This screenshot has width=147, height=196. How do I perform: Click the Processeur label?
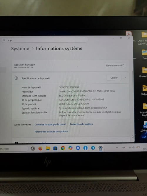click(x=27, y=92)
